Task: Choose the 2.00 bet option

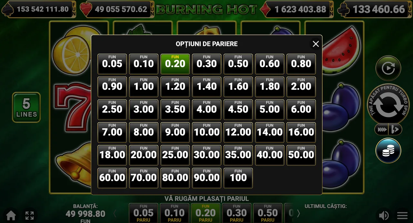Action: (x=301, y=87)
